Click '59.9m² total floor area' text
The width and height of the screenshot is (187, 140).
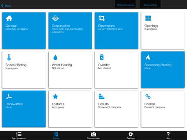click(x=110, y=29)
